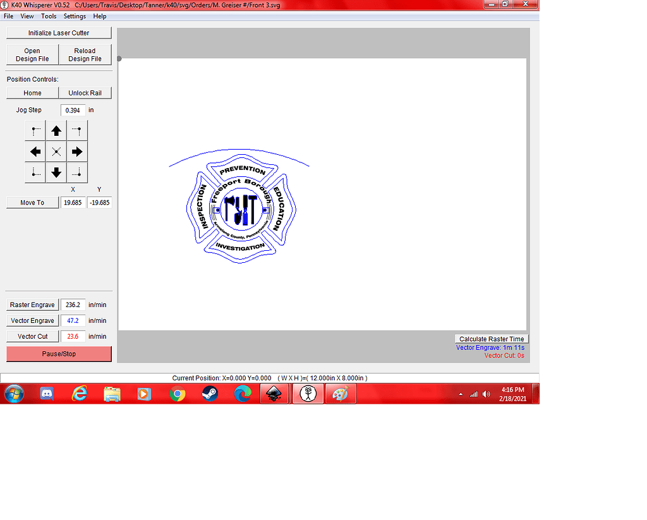Show hidden system tray icons
Image resolution: width=647 pixels, height=520 pixels.
coord(461,394)
